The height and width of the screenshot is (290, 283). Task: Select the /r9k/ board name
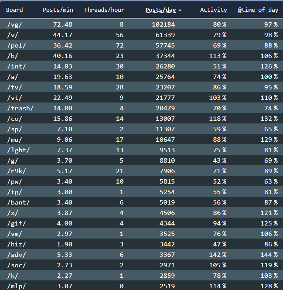(17, 171)
